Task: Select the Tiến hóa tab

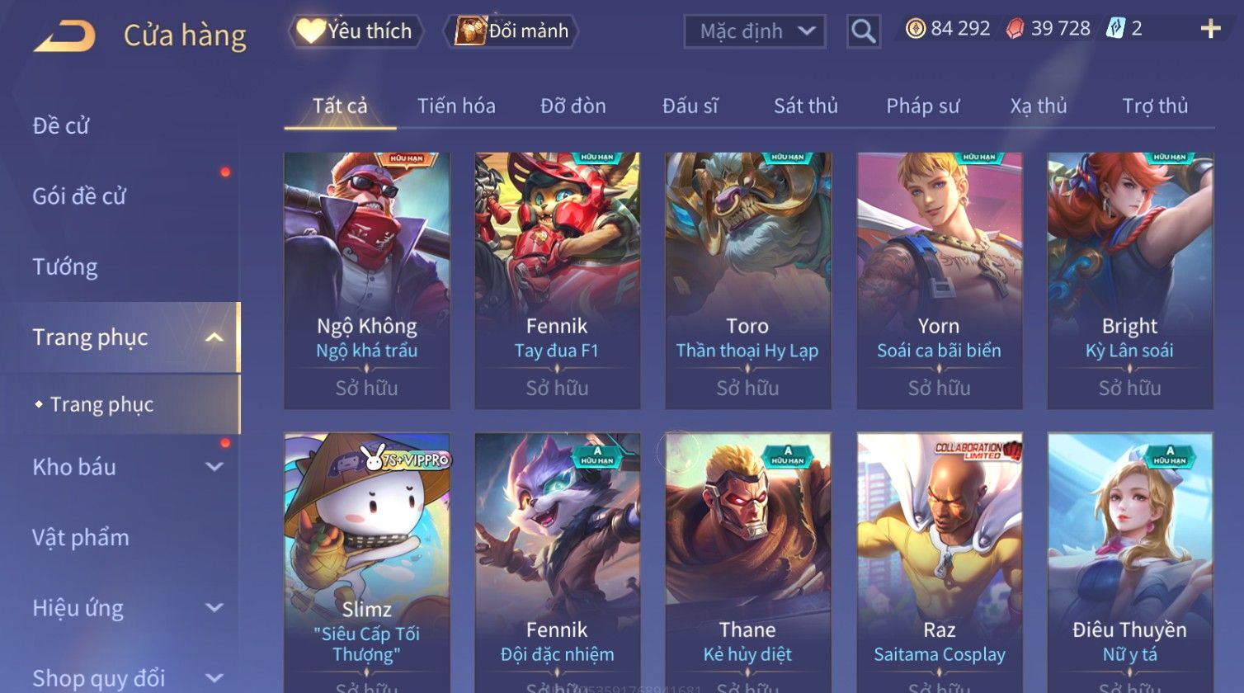Action: click(x=456, y=106)
